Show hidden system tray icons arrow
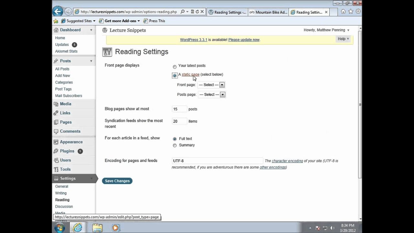Image resolution: width=414 pixels, height=233 pixels. click(x=310, y=228)
